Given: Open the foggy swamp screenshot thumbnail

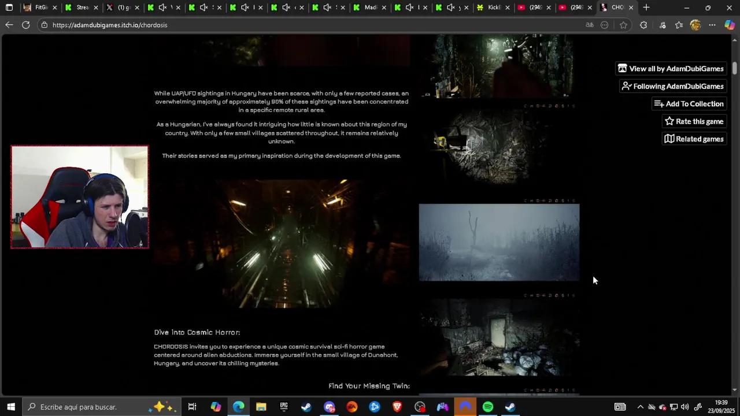Looking at the screenshot, I should [499, 242].
